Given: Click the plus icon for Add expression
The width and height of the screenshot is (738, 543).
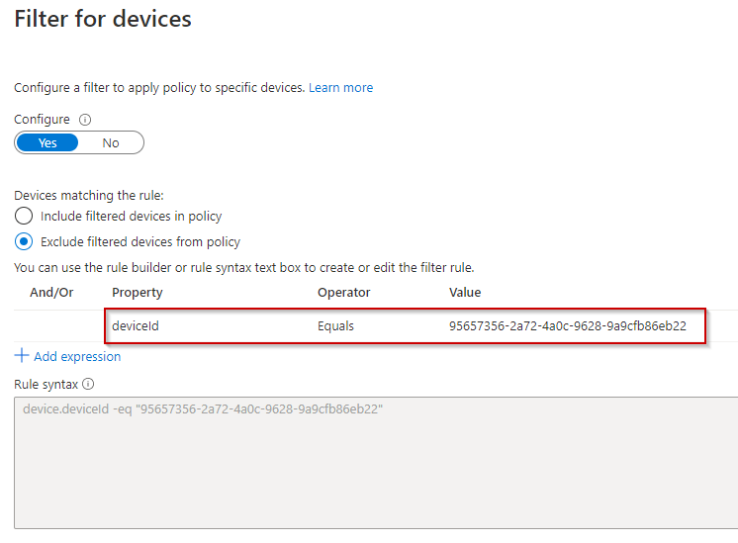Looking at the screenshot, I should point(22,356).
